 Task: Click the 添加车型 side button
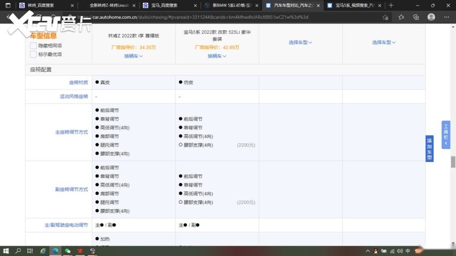pos(430,149)
